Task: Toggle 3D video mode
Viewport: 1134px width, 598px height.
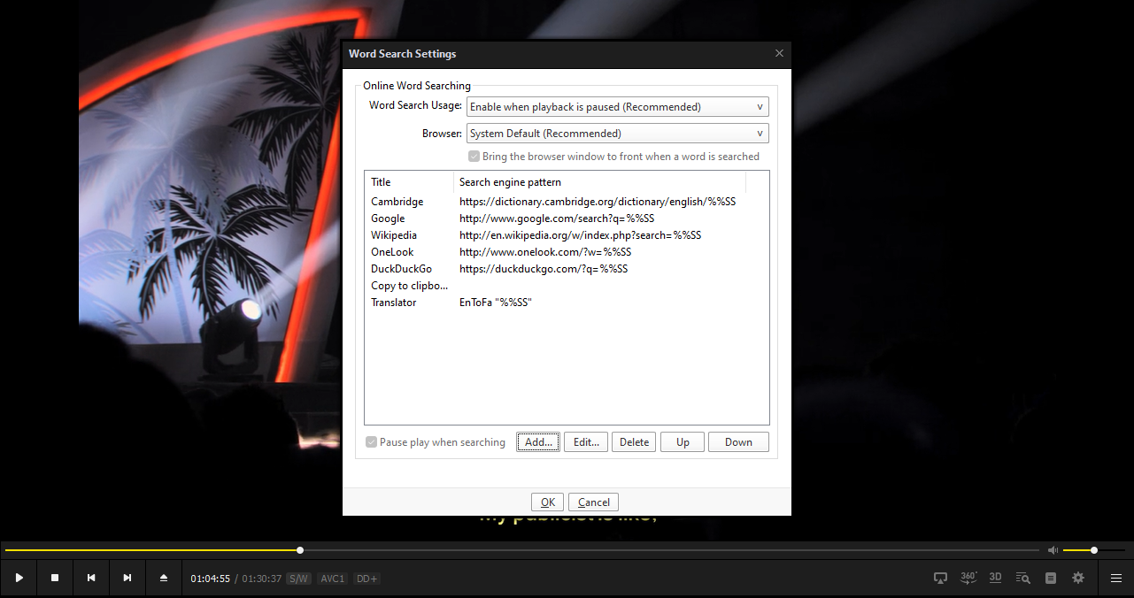Action: pyautogui.click(x=996, y=578)
